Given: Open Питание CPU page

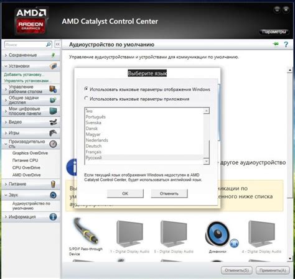Looking at the screenshot, I should pos(25,160).
